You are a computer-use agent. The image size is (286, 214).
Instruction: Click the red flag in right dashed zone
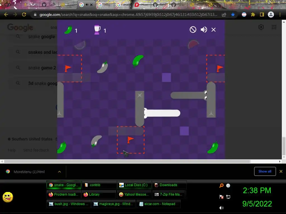click(x=220, y=69)
